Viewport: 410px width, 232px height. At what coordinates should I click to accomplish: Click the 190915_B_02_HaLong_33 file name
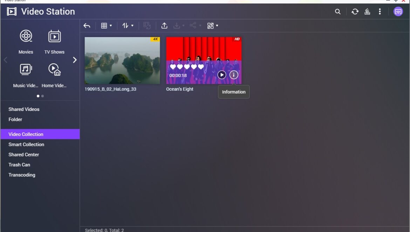[110, 89]
